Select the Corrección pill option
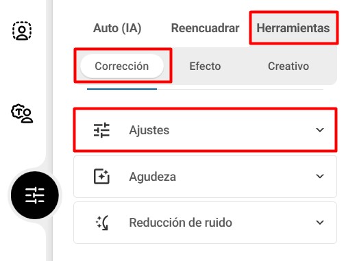The image size is (346, 261). tap(122, 66)
